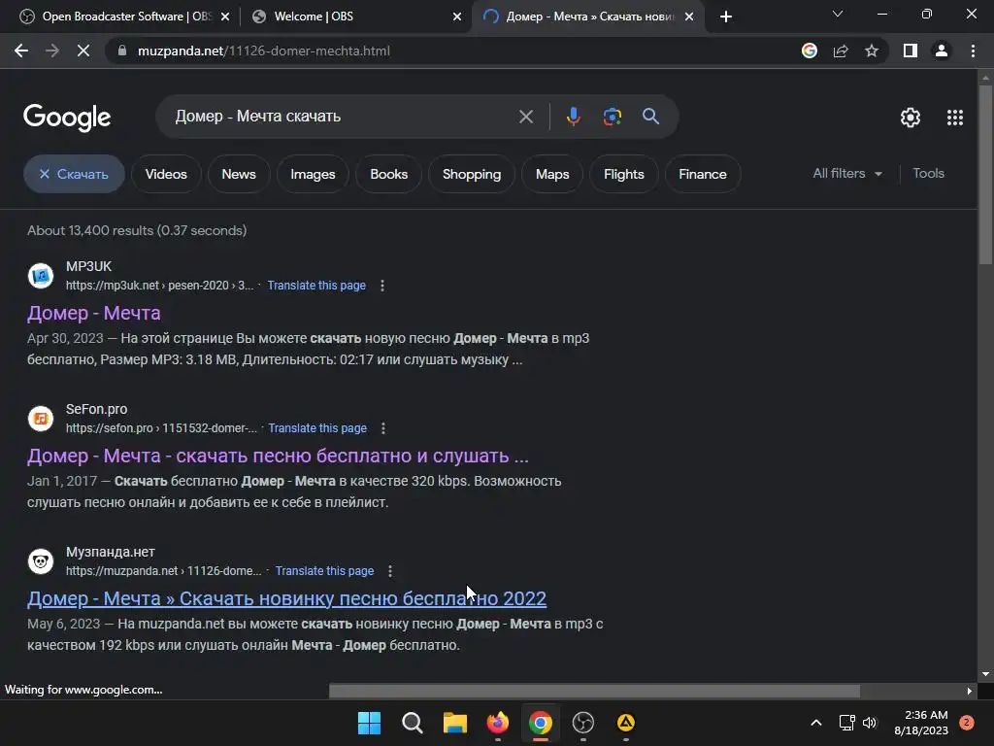Switch to Welcome | OBS tab
The height and width of the screenshot is (746, 994).
pyautogui.click(x=356, y=17)
